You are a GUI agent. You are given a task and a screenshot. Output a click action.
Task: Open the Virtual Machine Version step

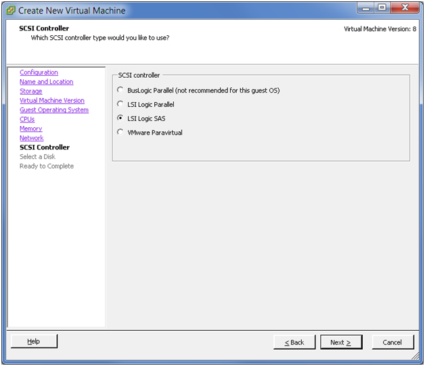coord(52,101)
